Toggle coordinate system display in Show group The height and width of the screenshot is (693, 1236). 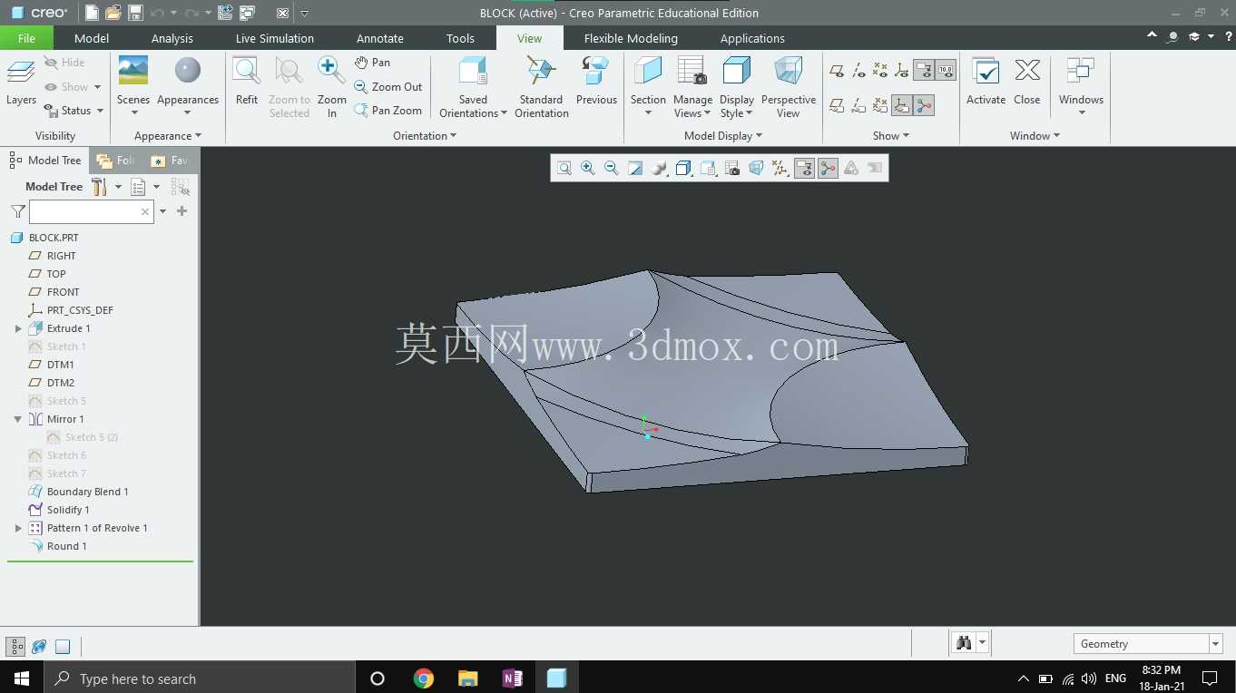coord(901,70)
